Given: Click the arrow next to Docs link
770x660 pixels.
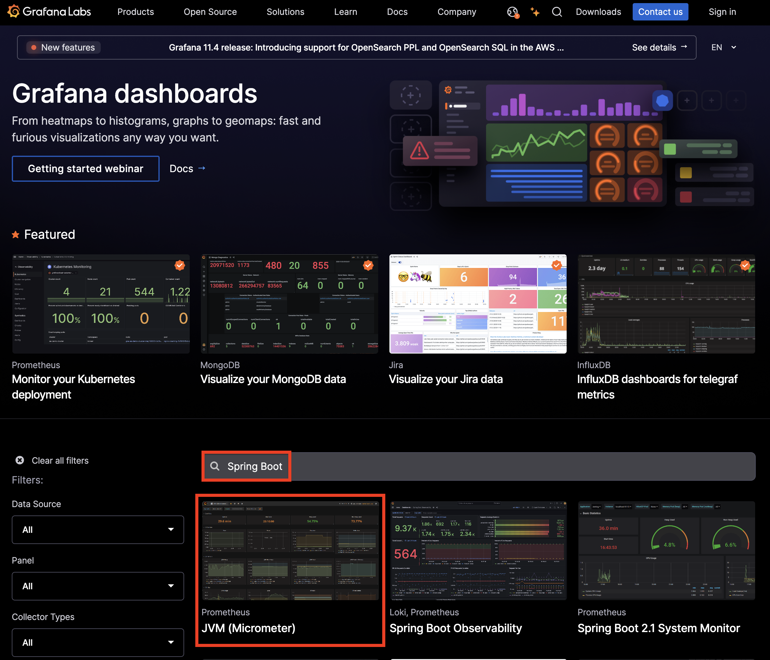Looking at the screenshot, I should coord(202,168).
